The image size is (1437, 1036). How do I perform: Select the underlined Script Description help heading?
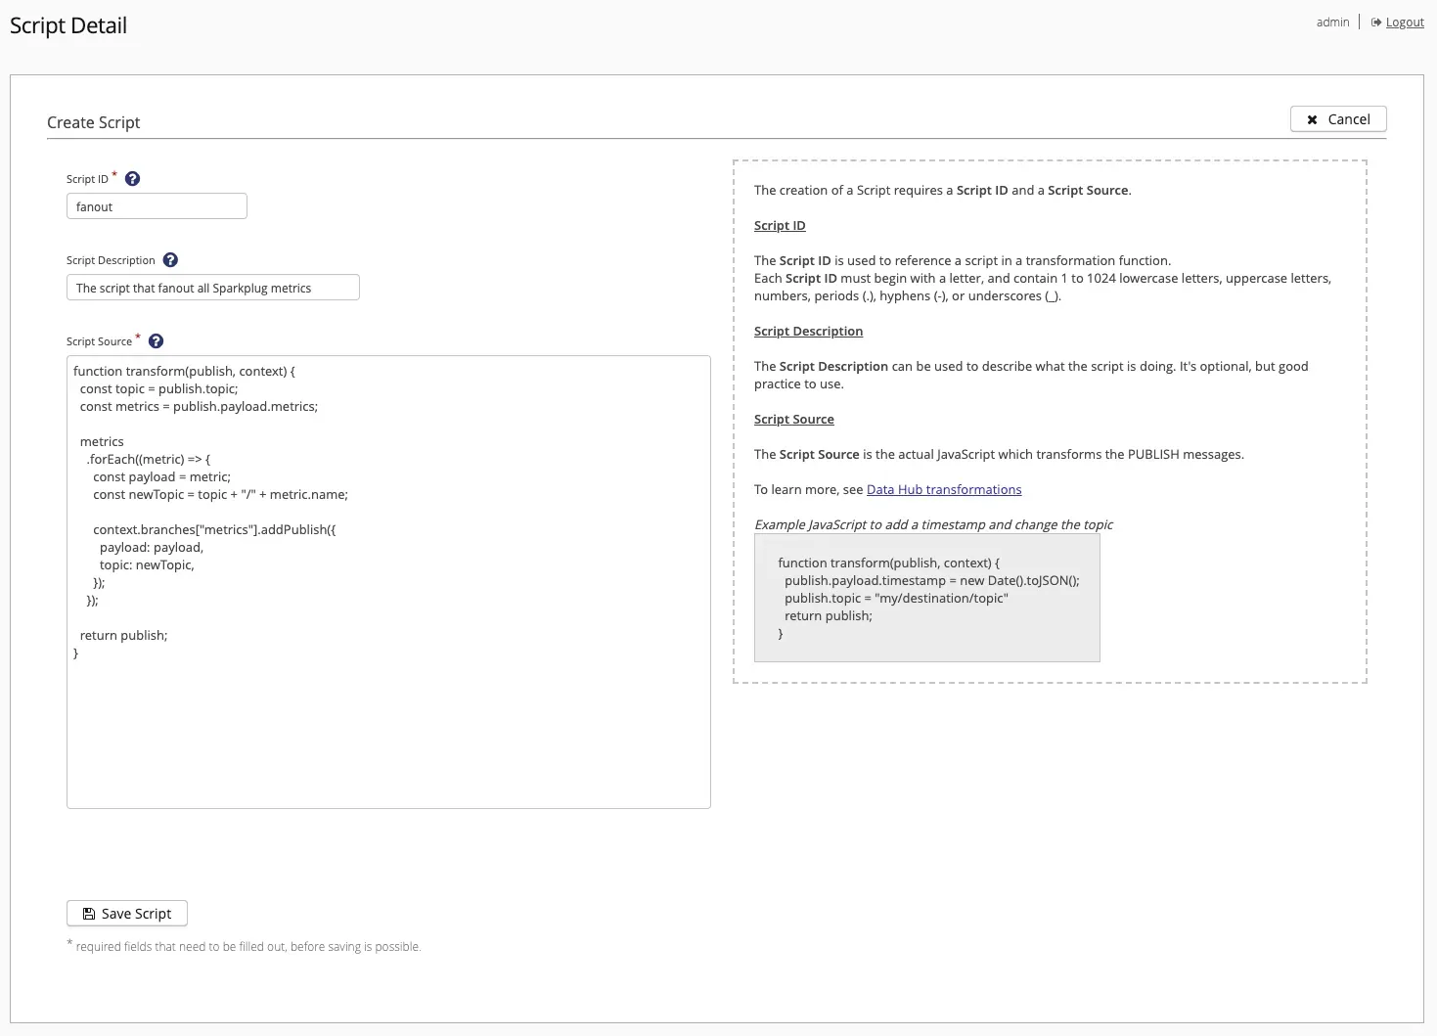(x=808, y=332)
